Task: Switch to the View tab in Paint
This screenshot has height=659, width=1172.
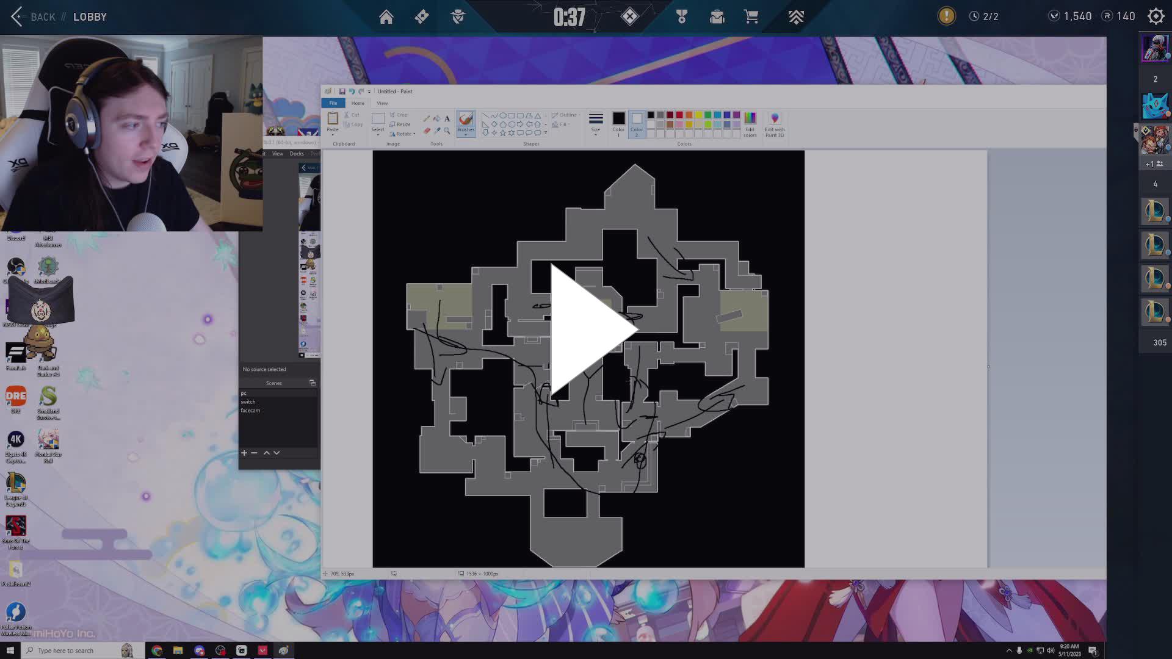Action: click(x=382, y=103)
